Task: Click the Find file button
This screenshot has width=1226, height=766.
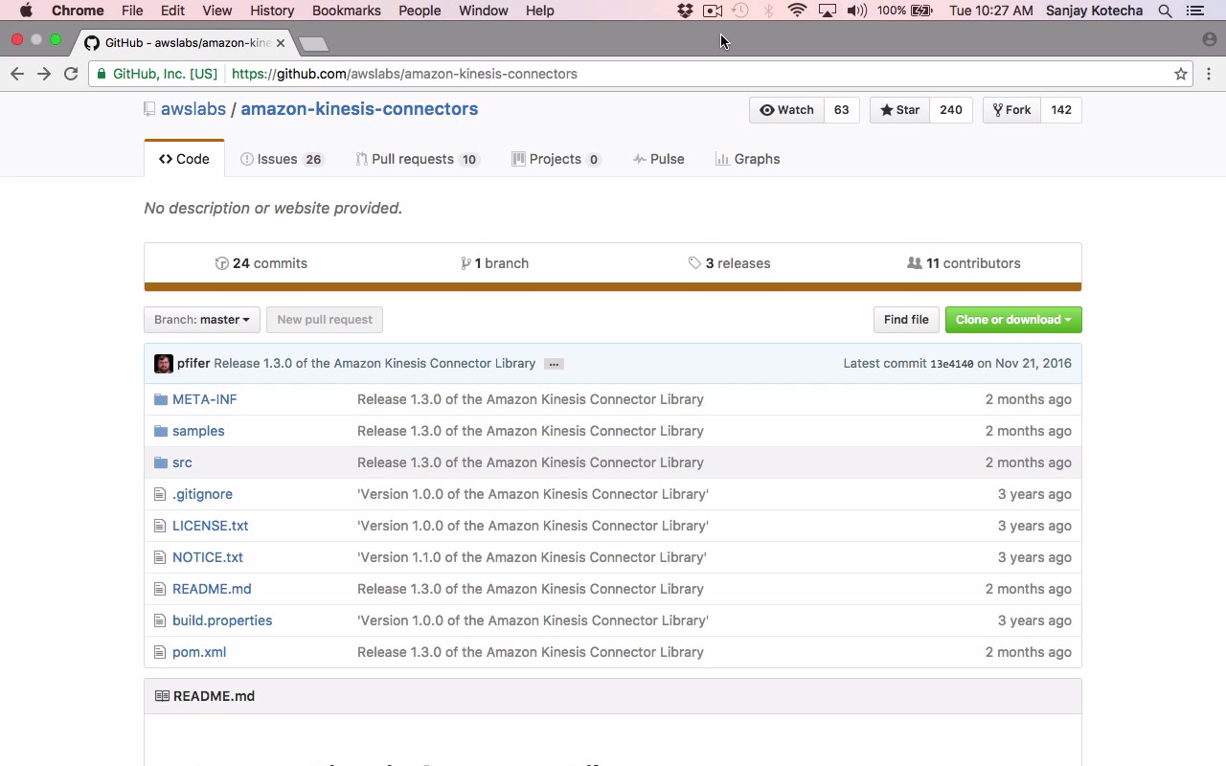Action: (906, 320)
